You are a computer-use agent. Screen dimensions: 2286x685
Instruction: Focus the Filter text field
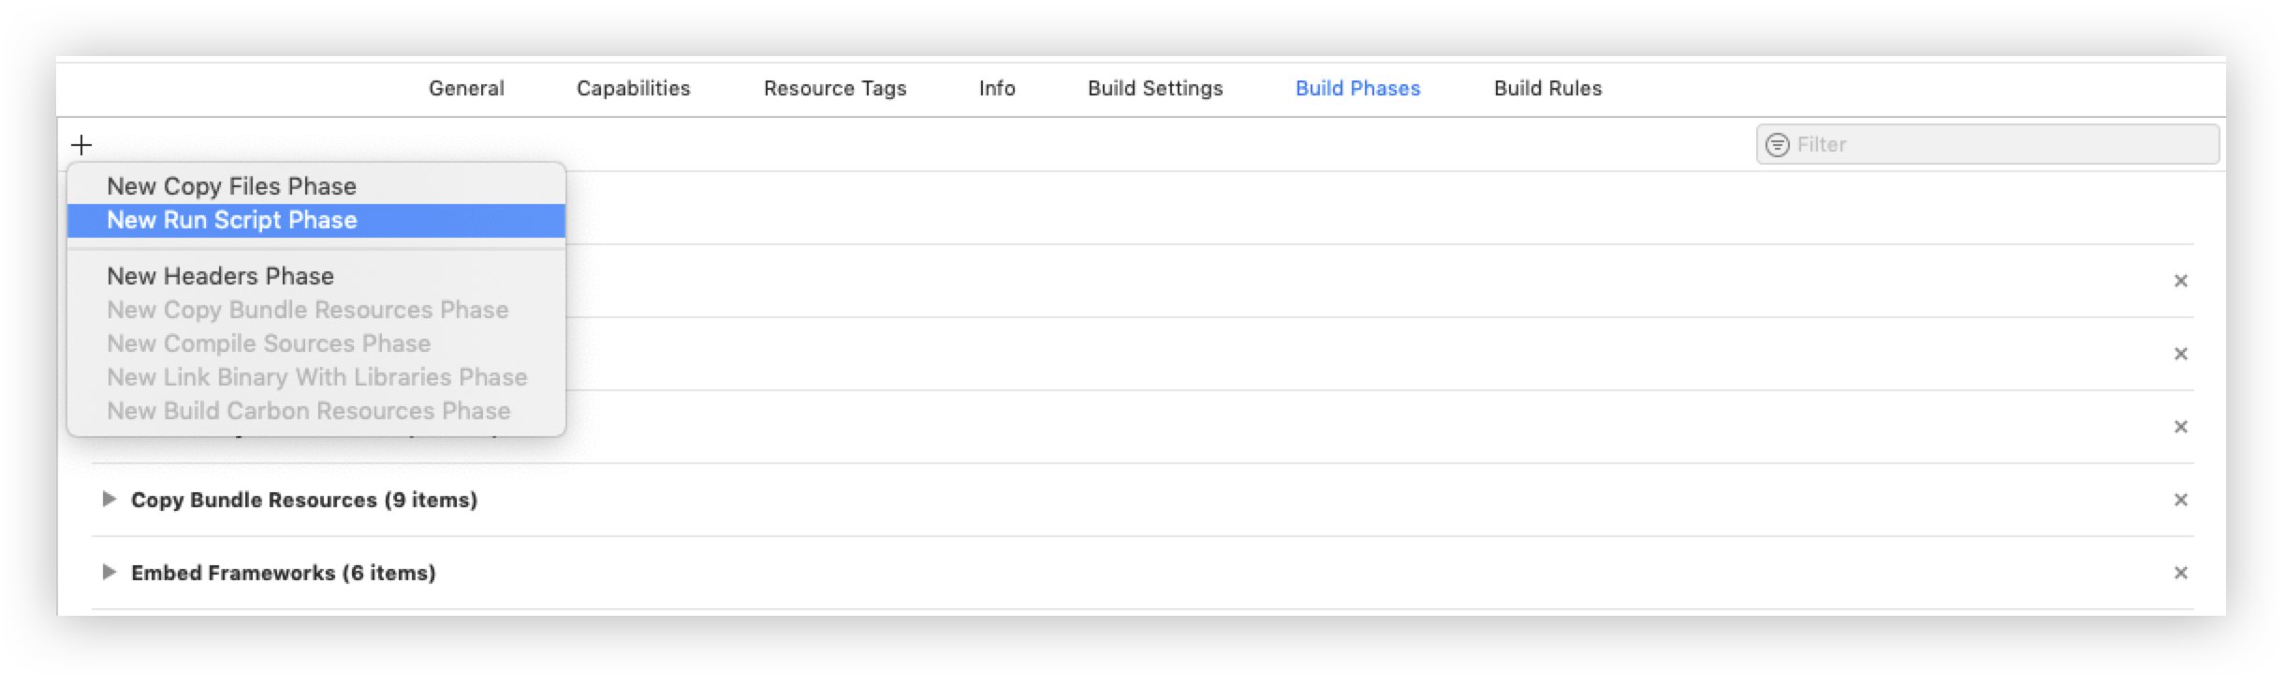pos(1987,144)
